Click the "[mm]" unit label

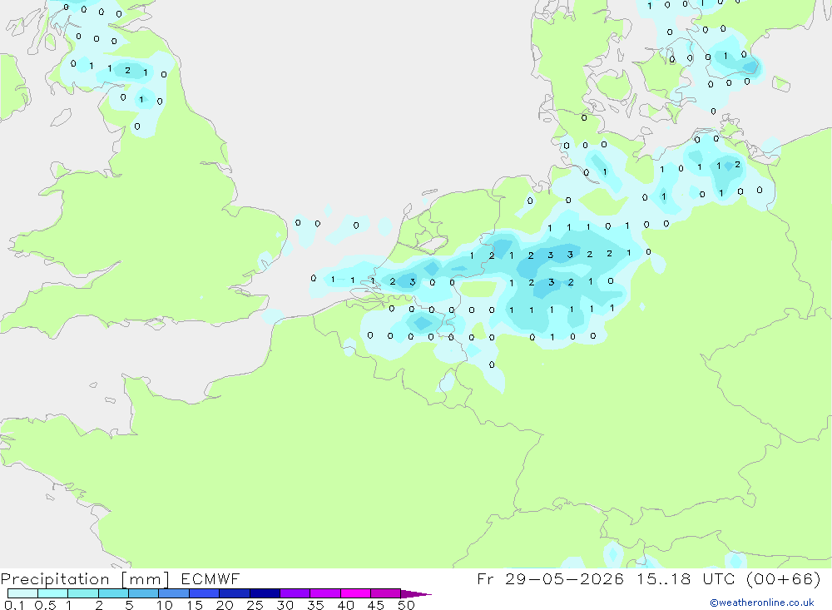pyautogui.click(x=146, y=579)
